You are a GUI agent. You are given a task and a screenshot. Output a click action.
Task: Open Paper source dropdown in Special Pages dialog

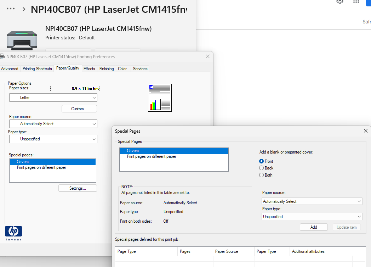[x=312, y=201]
